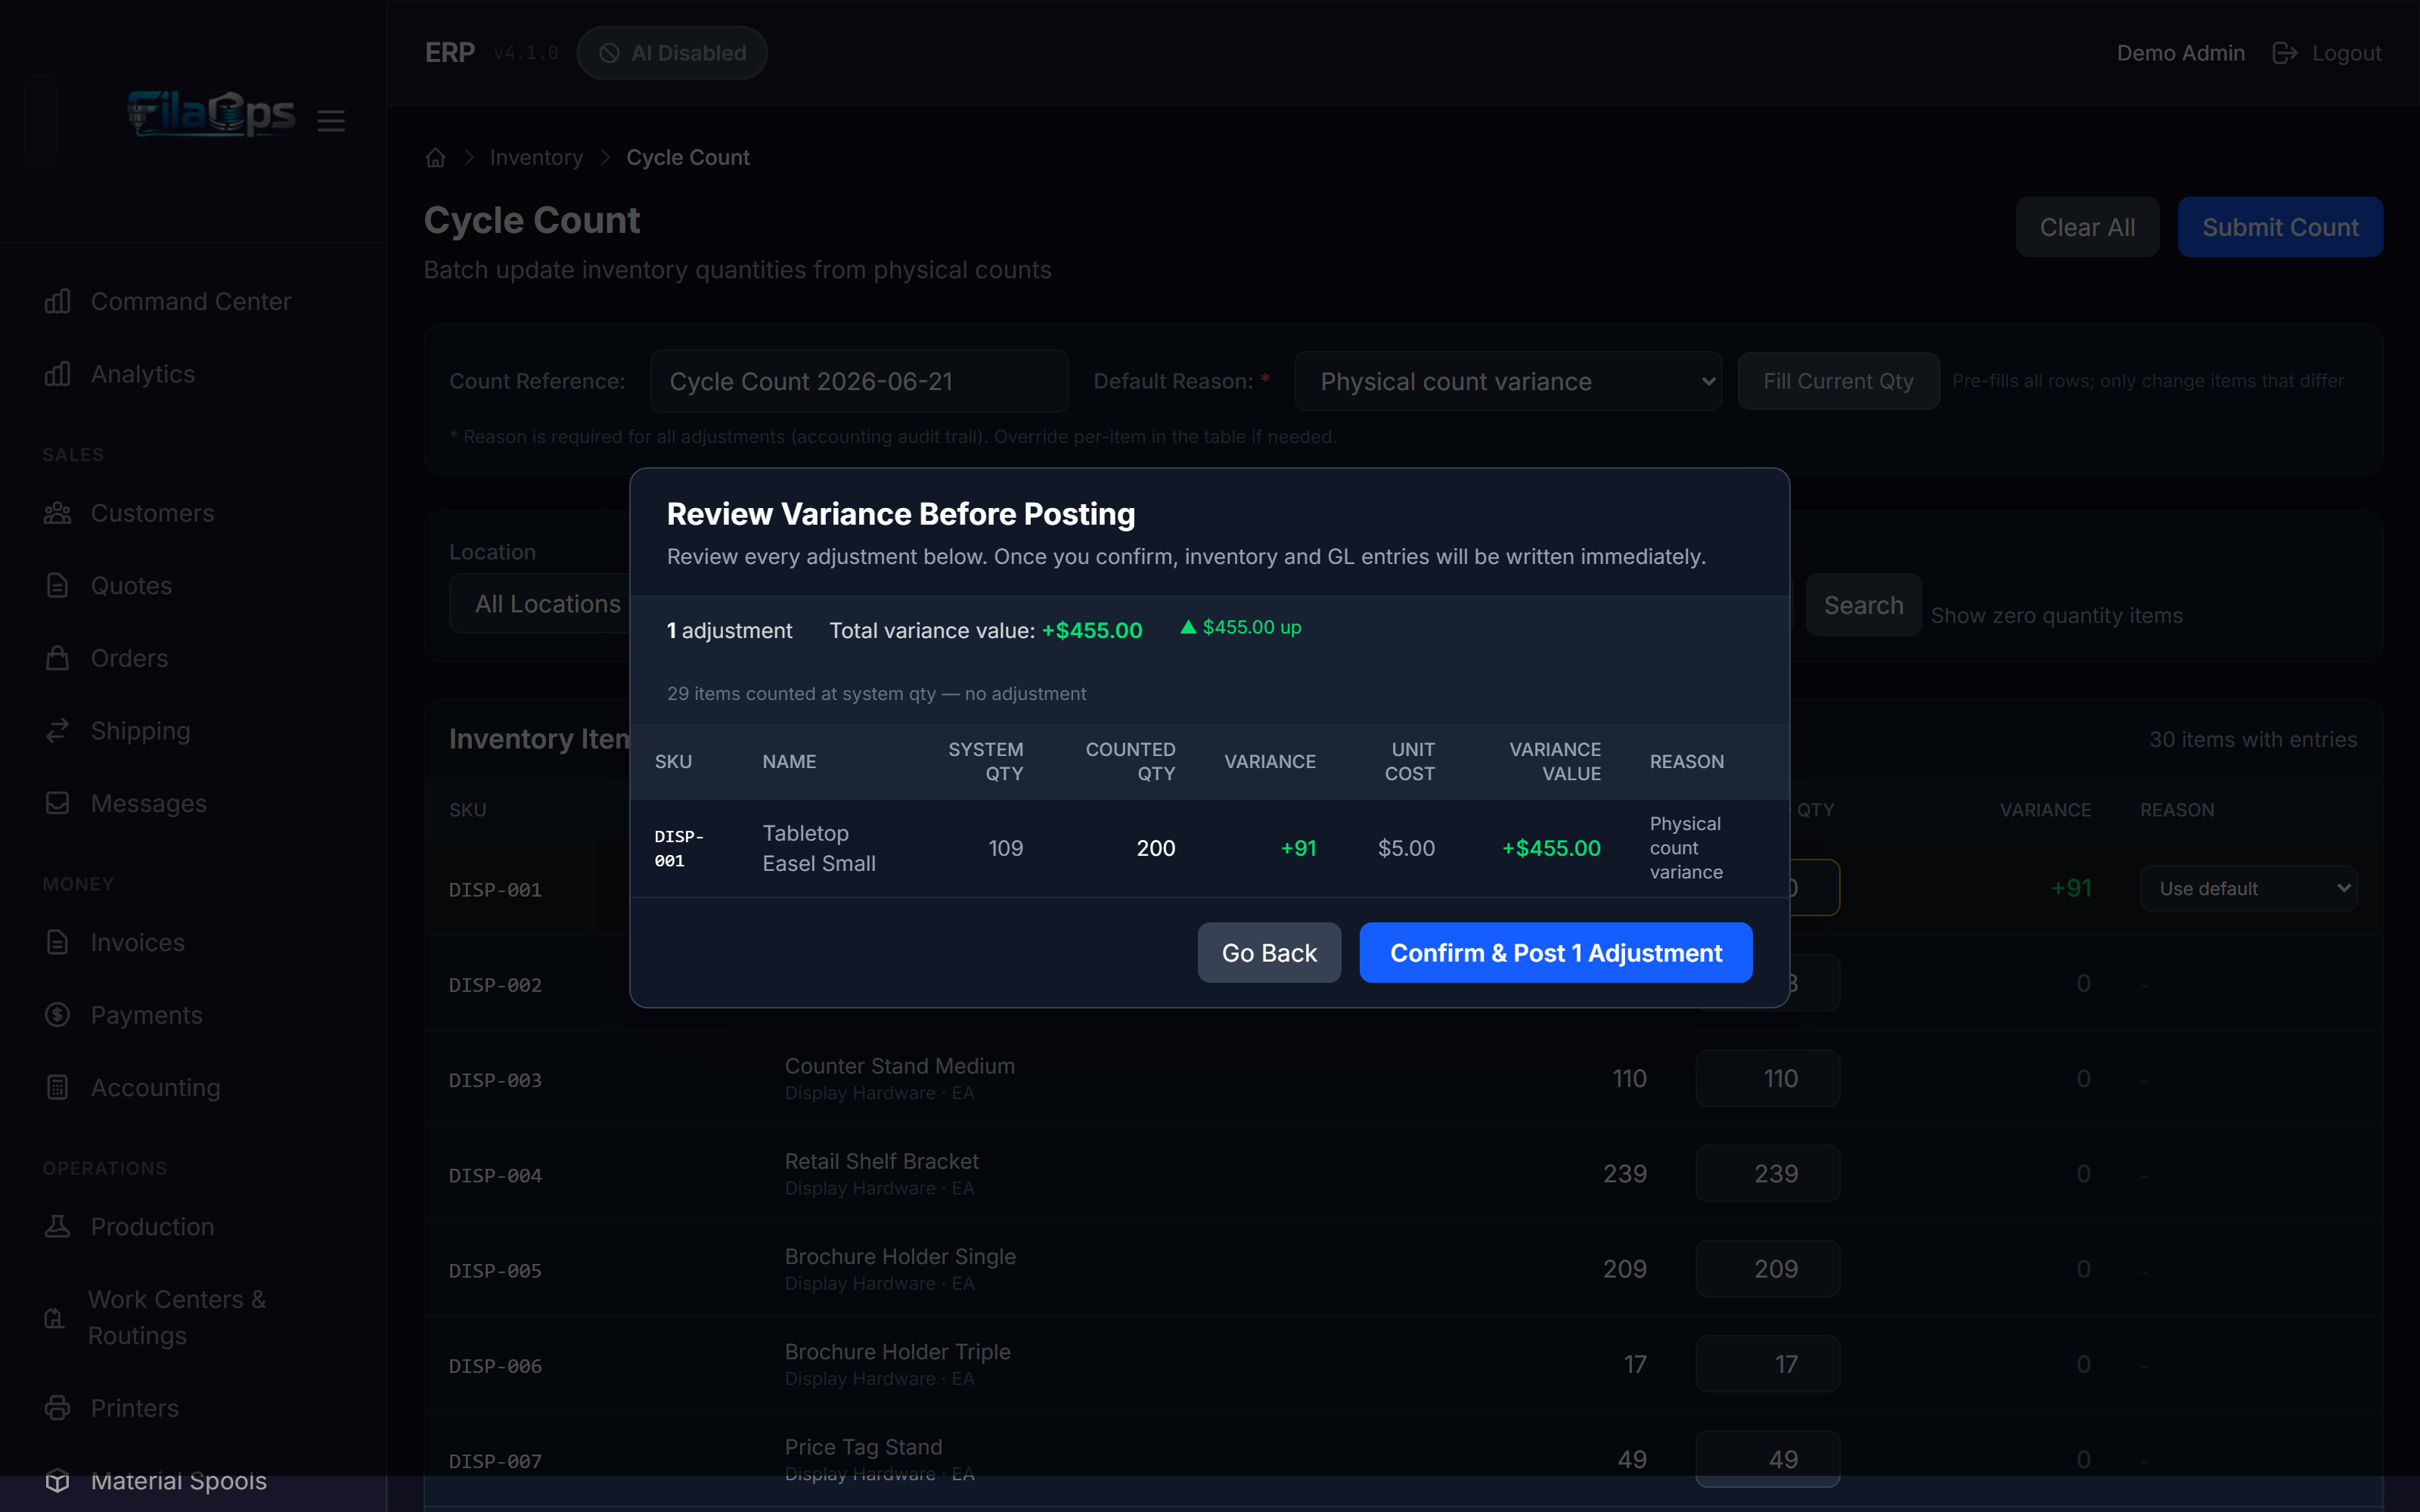Click the Search button
This screenshot has height=1512, width=2420.
pyautogui.click(x=1863, y=605)
